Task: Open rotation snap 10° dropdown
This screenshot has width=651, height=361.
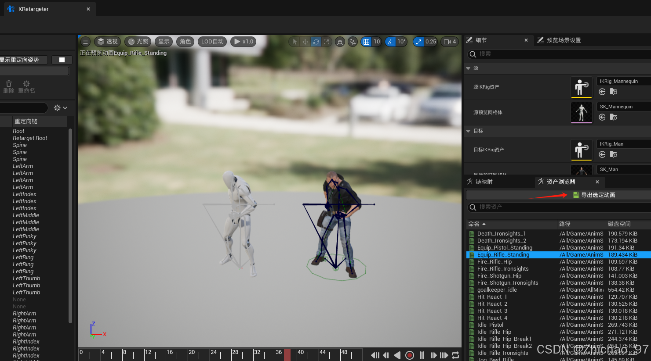Action: coord(401,42)
